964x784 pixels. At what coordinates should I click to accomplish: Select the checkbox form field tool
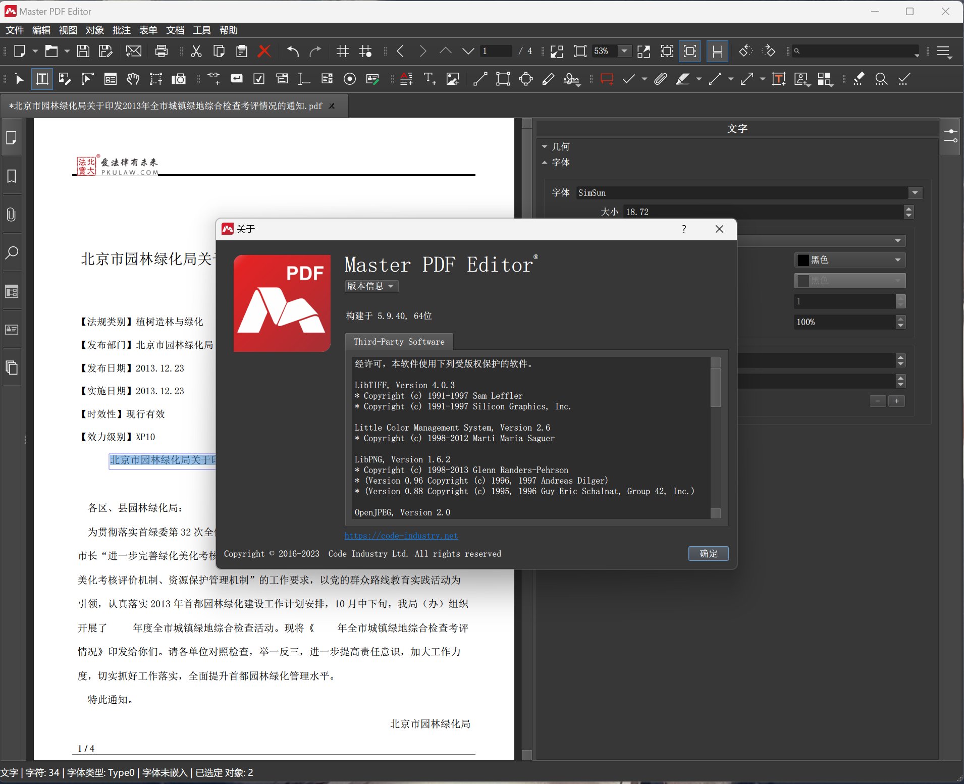click(259, 79)
